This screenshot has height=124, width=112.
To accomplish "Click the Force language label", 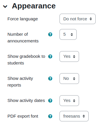I will click(x=23, y=19).
